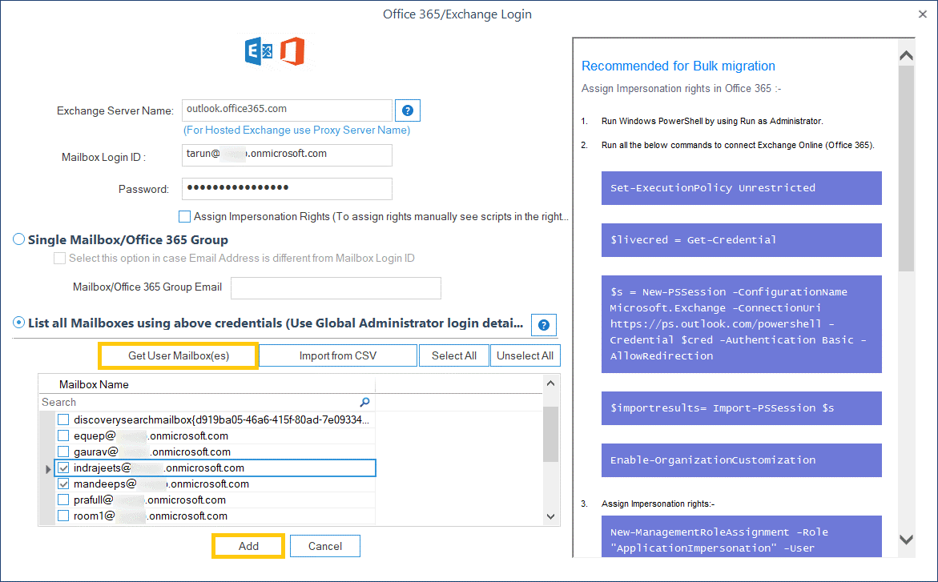Click Get User Mailbox(es) button
The height and width of the screenshot is (582, 938).
tap(179, 356)
